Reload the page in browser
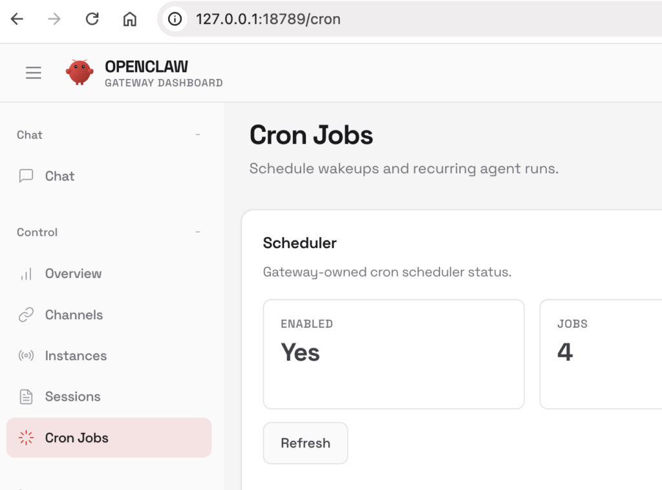Image resolution: width=662 pixels, height=490 pixels. click(x=92, y=19)
